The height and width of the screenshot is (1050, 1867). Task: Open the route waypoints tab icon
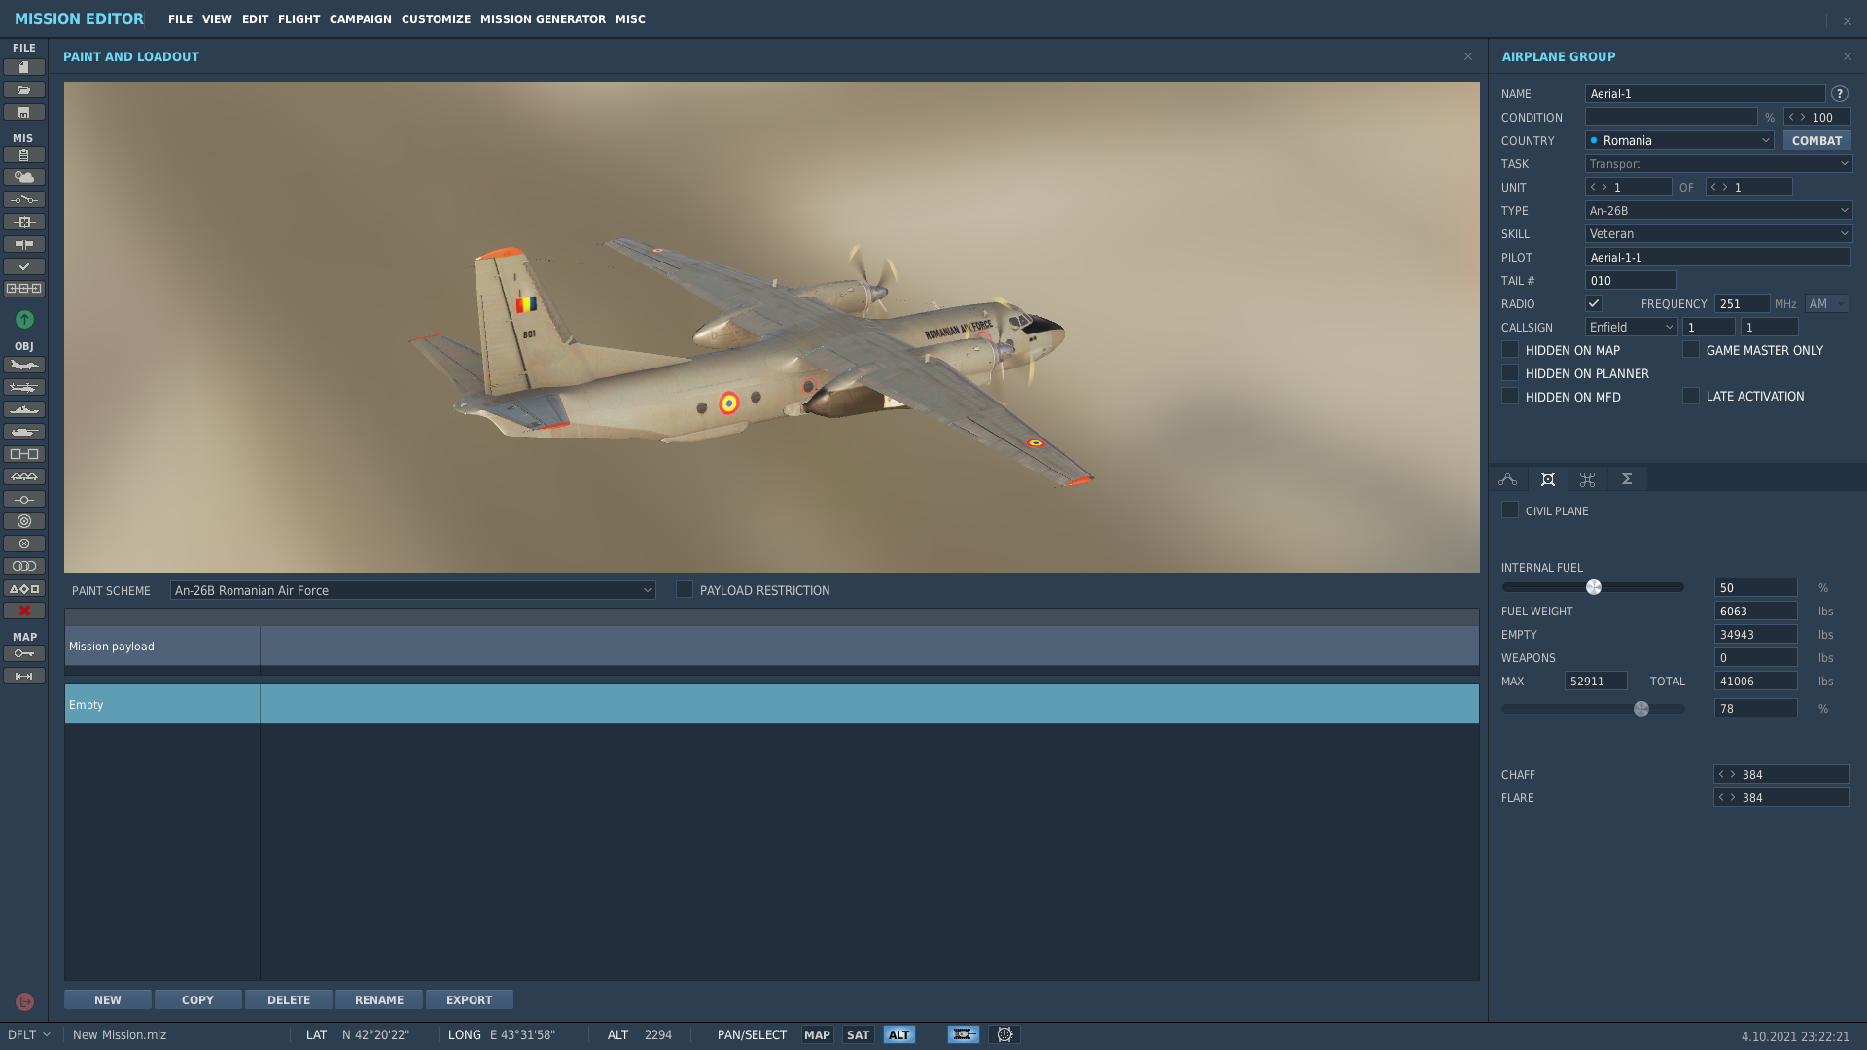pos(1507,479)
